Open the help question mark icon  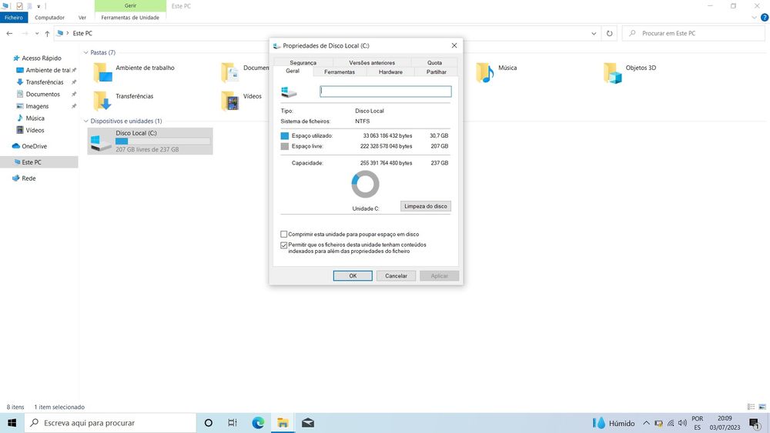765,17
